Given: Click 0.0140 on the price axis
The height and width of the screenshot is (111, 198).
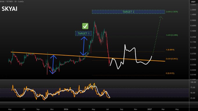Looking at the screenshot, I should (193, 75).
